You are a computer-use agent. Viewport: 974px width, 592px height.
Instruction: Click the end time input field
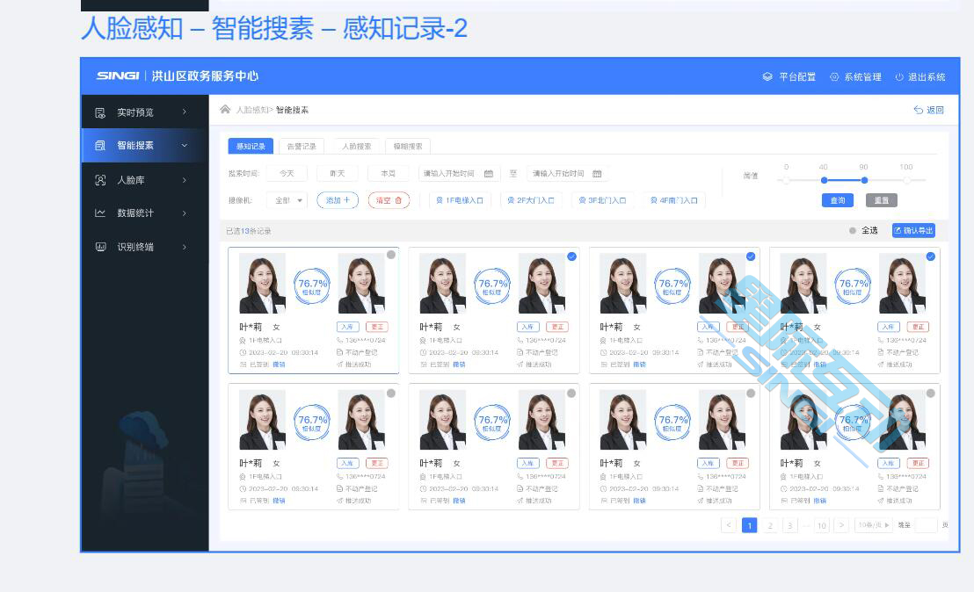pos(567,174)
